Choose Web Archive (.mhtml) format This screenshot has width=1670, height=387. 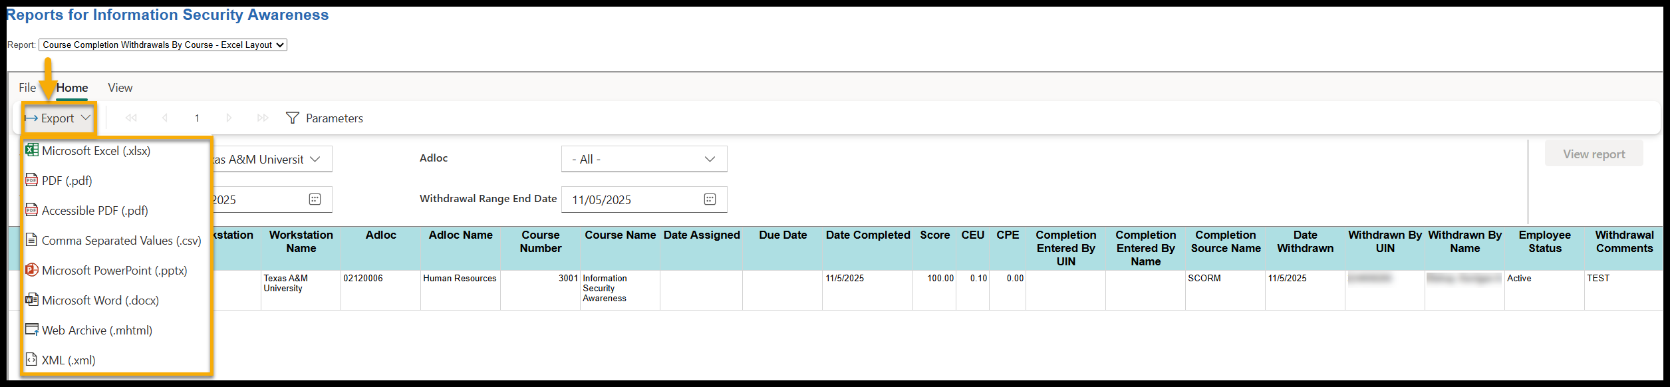tap(96, 330)
